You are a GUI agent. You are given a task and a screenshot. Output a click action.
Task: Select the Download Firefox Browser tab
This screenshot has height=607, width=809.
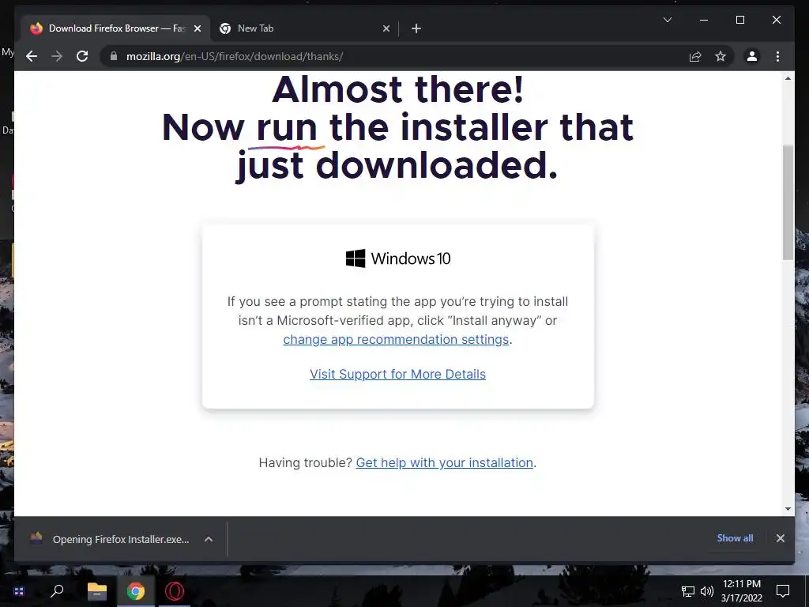click(115, 28)
